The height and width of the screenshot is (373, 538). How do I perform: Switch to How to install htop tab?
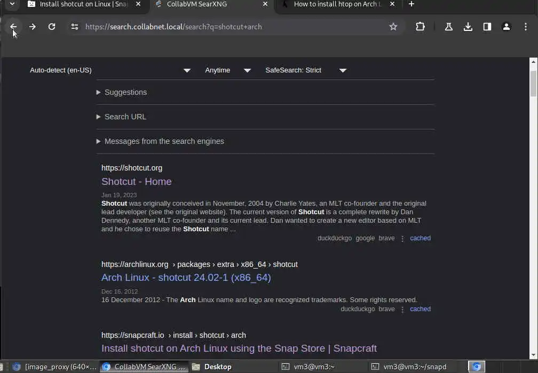[337, 4]
